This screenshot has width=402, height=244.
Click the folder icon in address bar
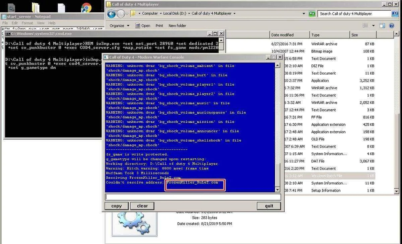coord(133,13)
